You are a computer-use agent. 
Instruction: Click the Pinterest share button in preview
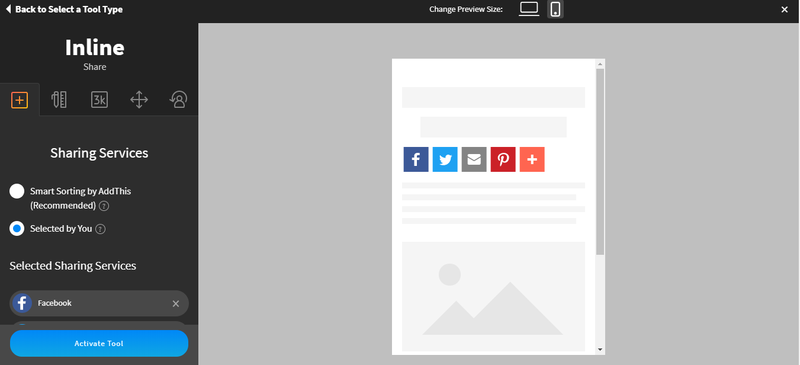pyautogui.click(x=503, y=159)
